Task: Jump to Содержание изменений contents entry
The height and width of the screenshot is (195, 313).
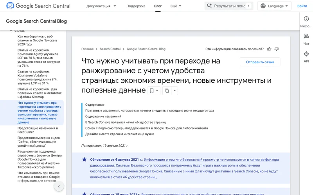Action: point(103,116)
